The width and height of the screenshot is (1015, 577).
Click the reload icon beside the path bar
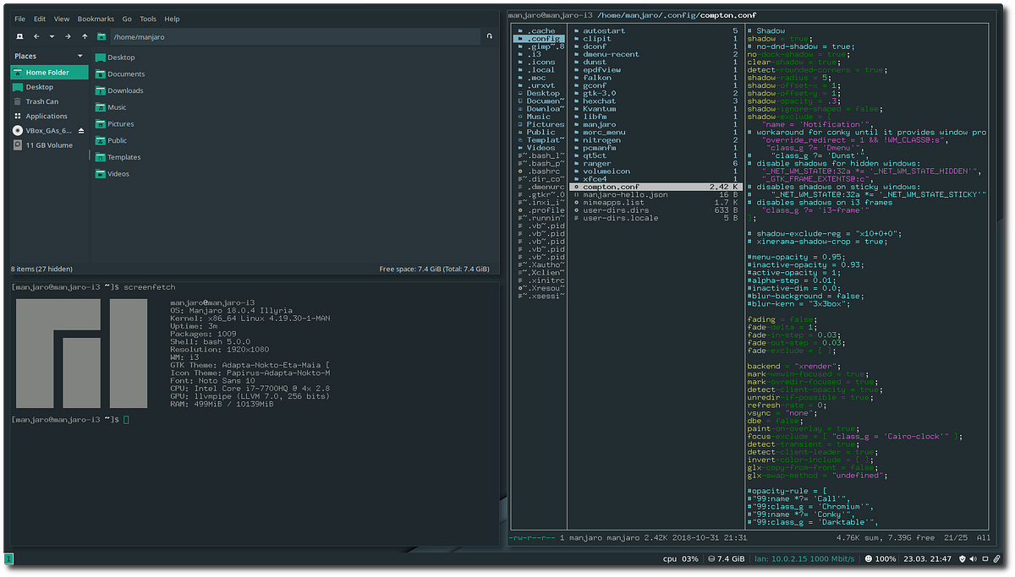490,36
